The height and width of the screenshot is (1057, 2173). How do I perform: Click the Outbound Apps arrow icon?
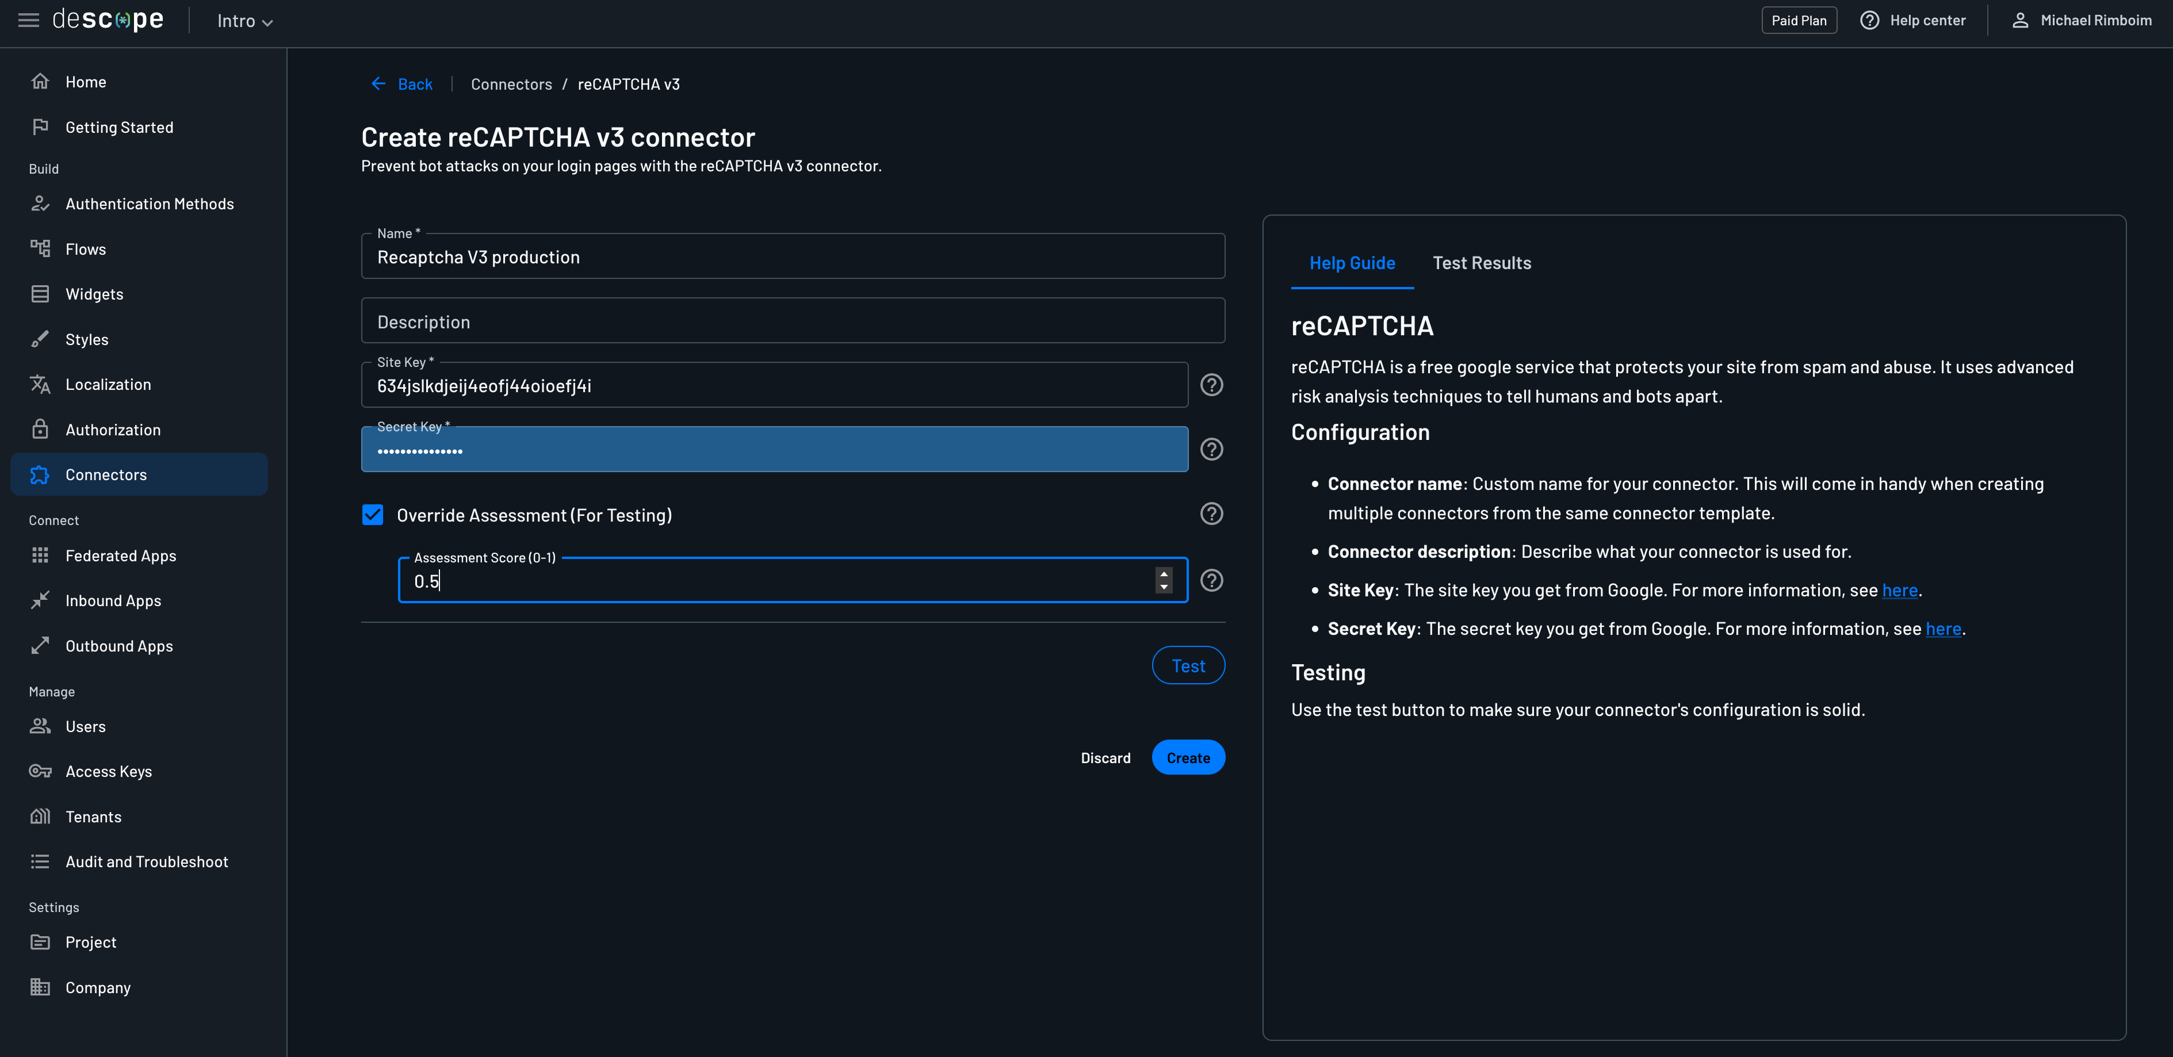(40, 645)
